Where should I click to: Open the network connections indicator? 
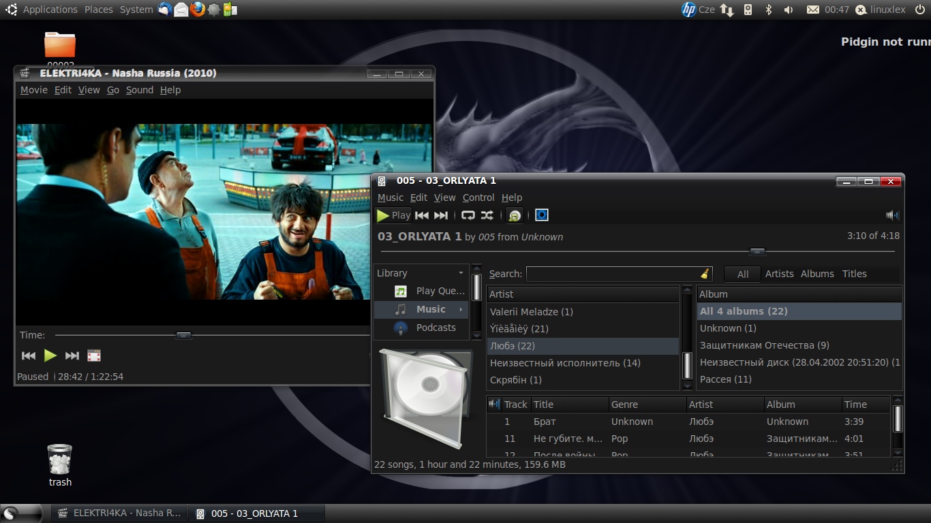[x=727, y=10]
